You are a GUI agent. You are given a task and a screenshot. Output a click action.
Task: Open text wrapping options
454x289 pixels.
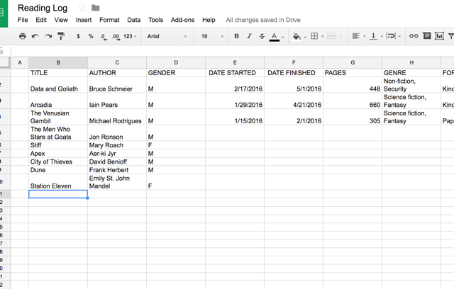click(394, 36)
